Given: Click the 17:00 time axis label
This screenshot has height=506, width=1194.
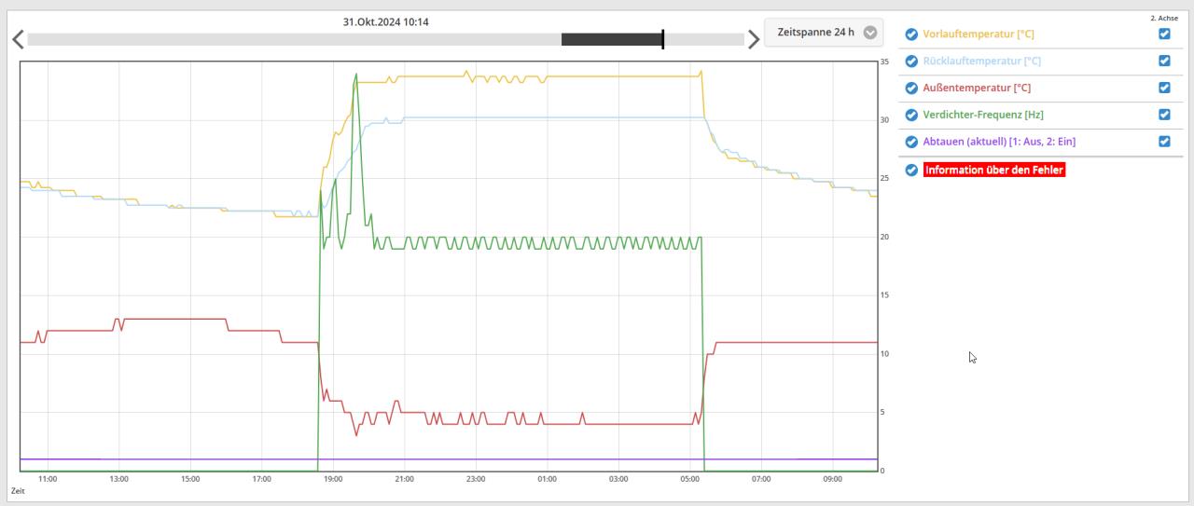Looking at the screenshot, I should coord(262,479).
